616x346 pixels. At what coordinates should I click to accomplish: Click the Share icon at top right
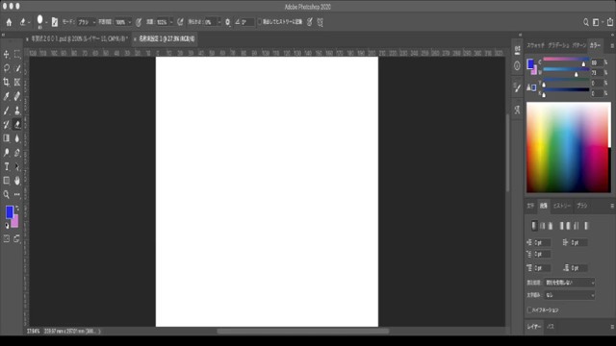[610, 22]
